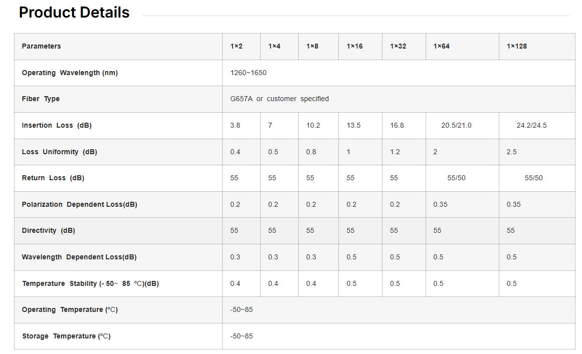Click the Fiber Type row label
Image resolution: width=582 pixels, height=354 pixels.
[x=41, y=99]
